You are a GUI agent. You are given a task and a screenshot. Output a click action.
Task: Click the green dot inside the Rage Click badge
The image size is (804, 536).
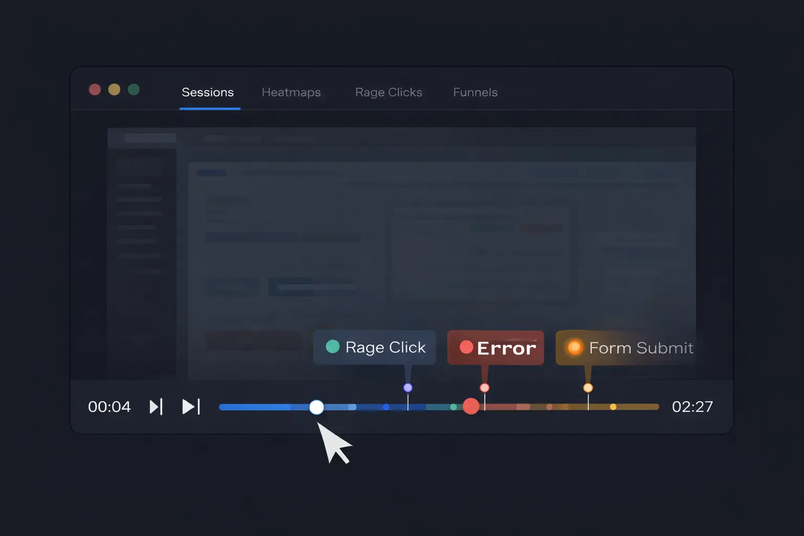tap(333, 347)
